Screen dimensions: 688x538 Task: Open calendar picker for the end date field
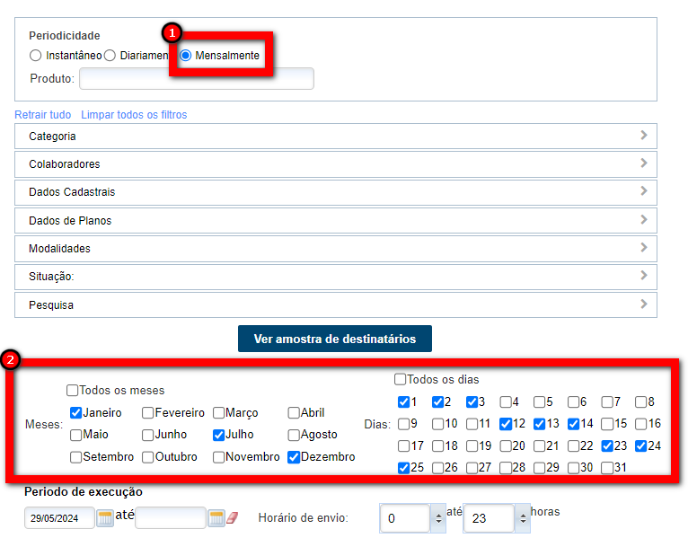[x=216, y=518]
